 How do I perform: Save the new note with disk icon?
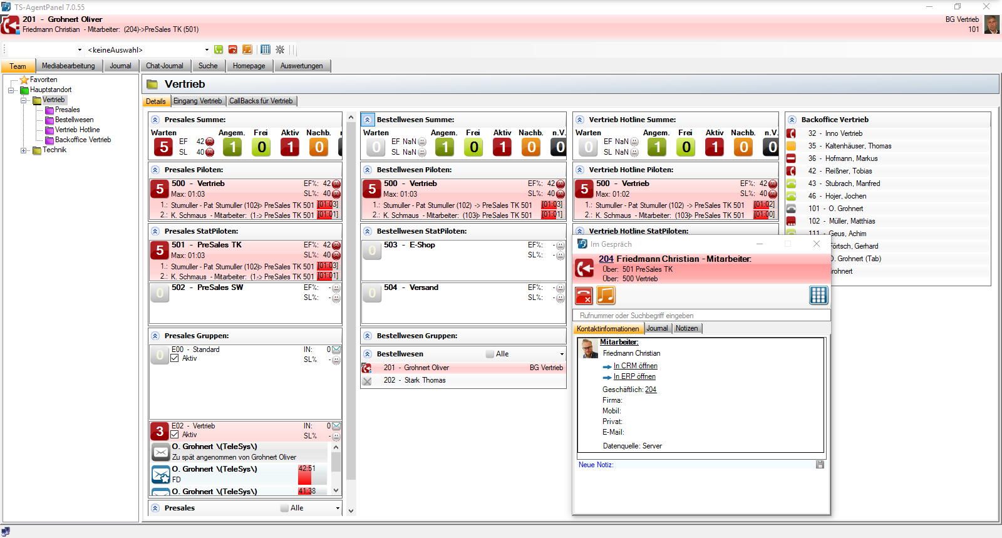pos(820,465)
